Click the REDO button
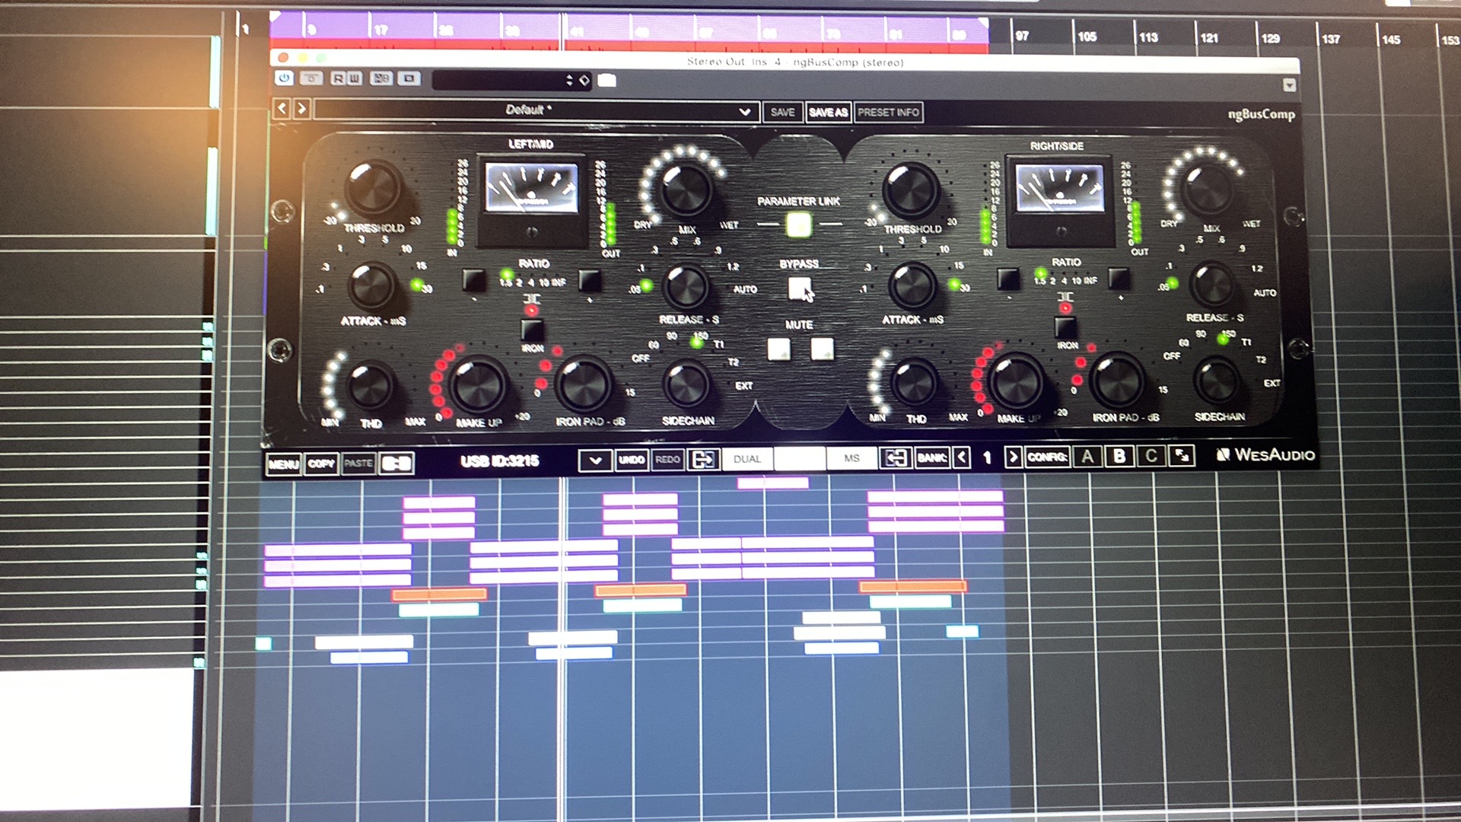This screenshot has width=1461, height=822. 667,460
